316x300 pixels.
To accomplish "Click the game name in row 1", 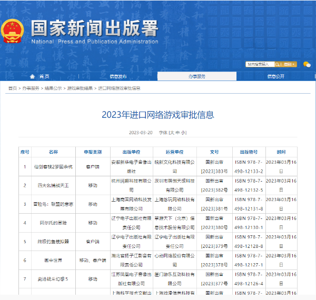I will point(53,167).
